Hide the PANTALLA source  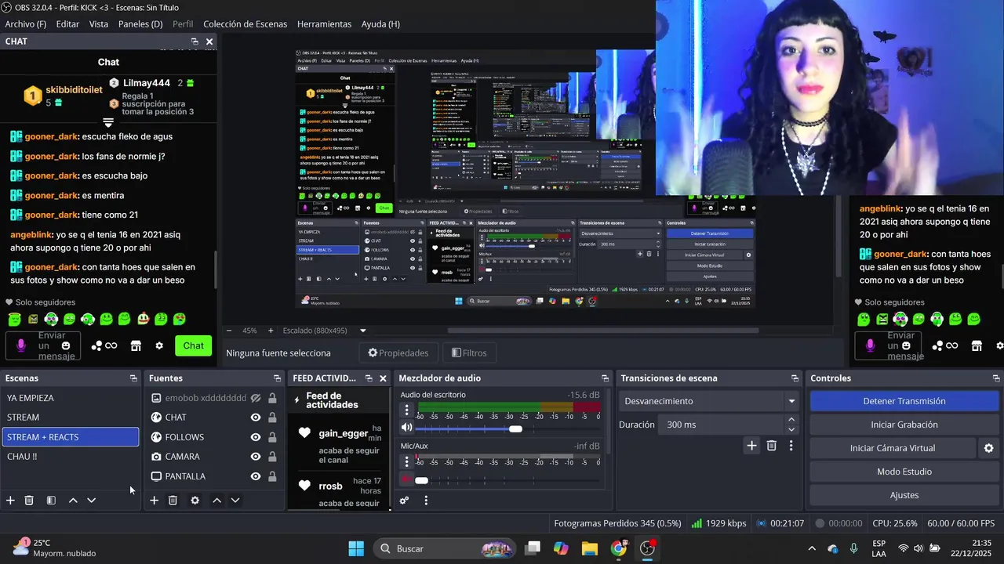[256, 476]
